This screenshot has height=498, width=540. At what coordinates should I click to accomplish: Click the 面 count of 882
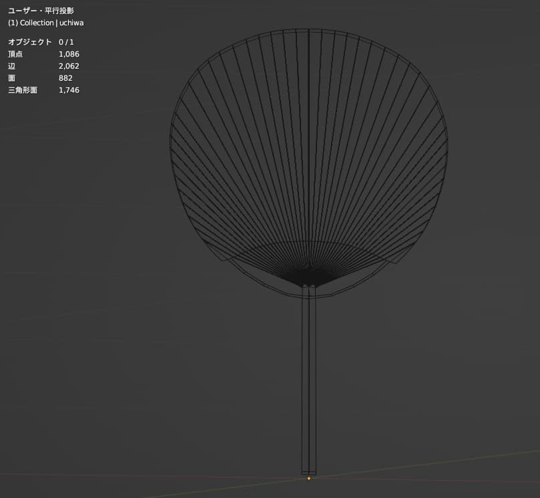tap(65, 78)
